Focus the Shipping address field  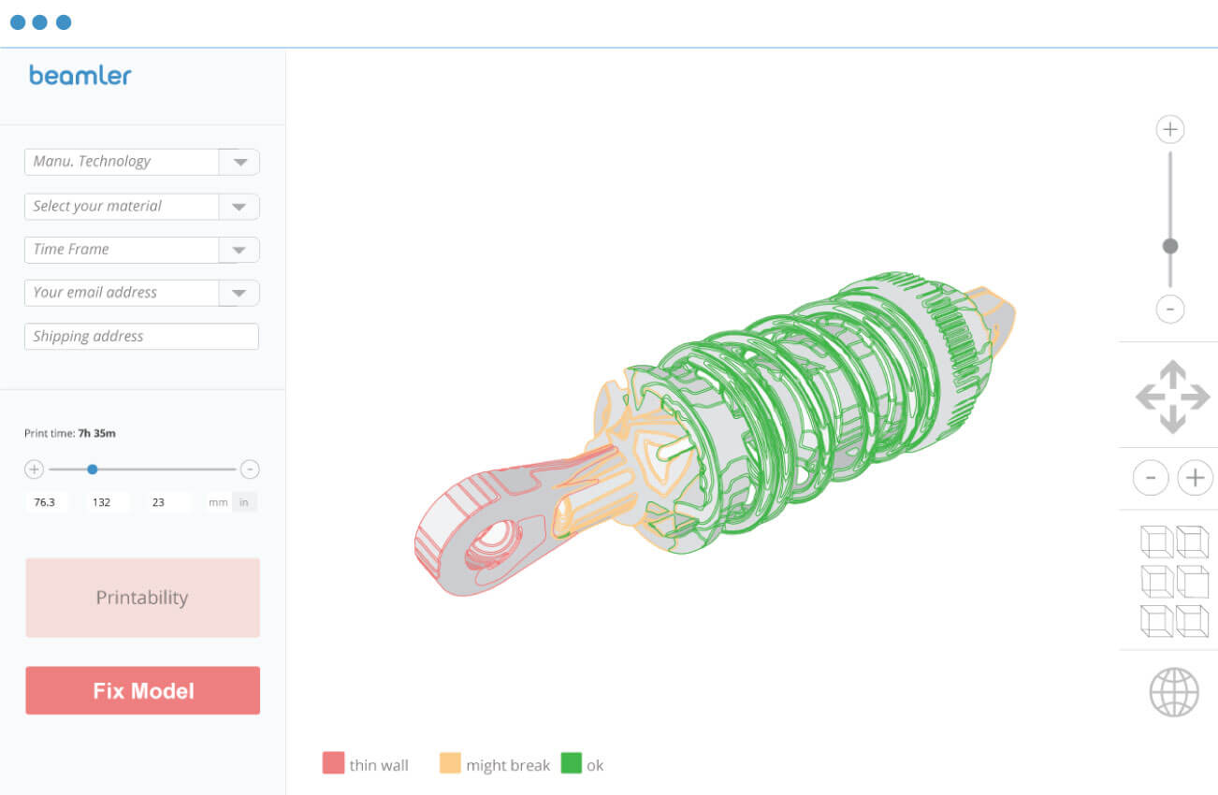pos(141,337)
